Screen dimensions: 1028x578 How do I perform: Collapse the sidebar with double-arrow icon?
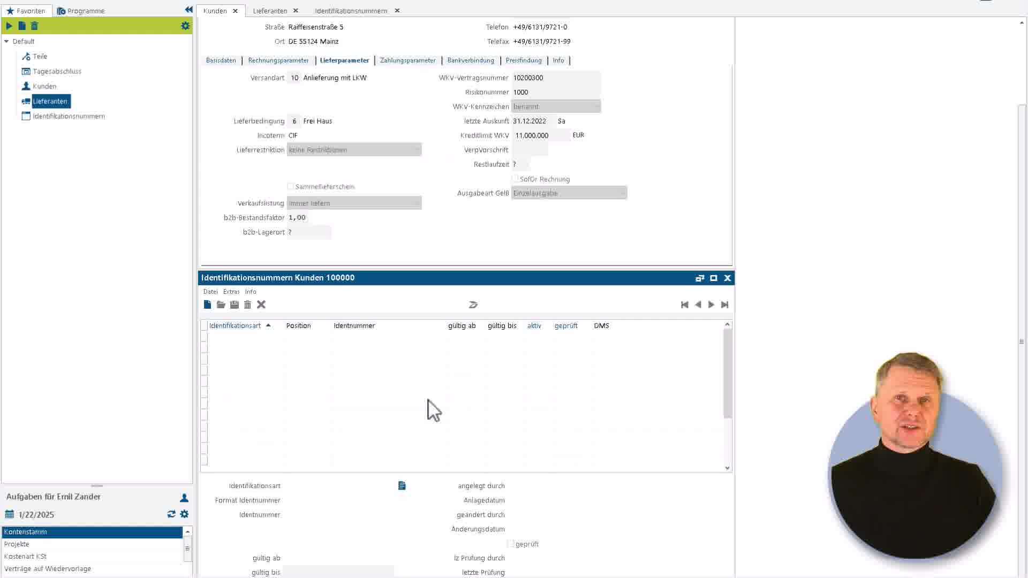pyautogui.click(x=188, y=10)
